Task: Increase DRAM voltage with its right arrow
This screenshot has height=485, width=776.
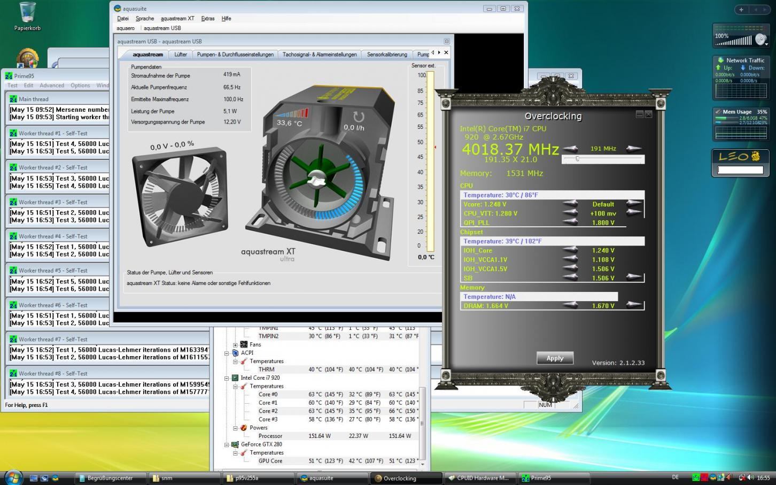Action: [634, 305]
